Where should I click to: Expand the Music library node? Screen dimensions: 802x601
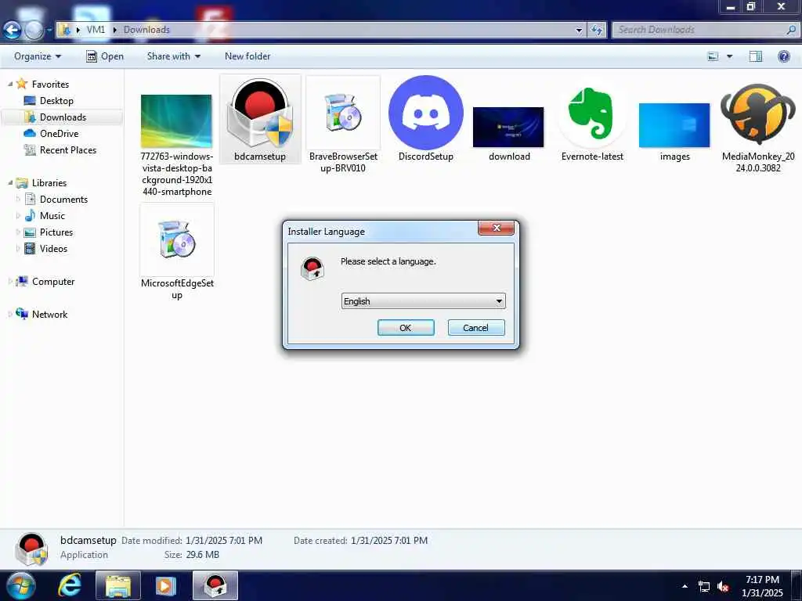click(x=19, y=216)
